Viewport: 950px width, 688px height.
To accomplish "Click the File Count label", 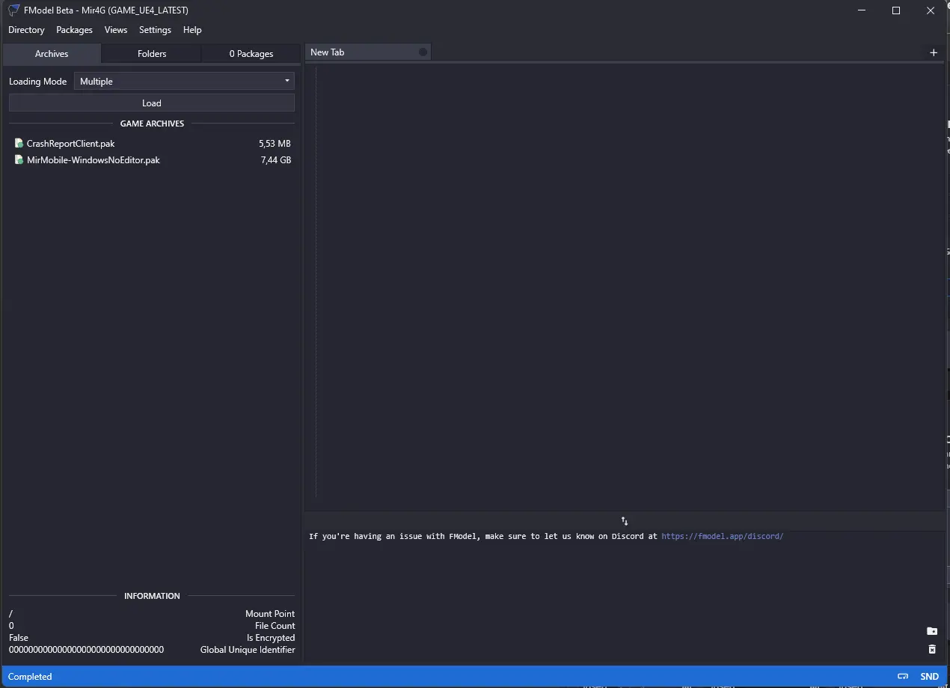I will coord(275,626).
